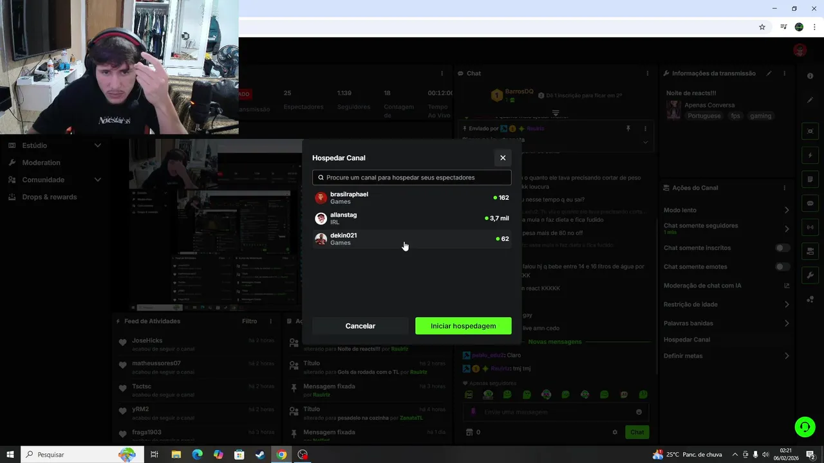824x463 pixels.
Task: Click the pin icon on pinned message
Action: [628, 129]
